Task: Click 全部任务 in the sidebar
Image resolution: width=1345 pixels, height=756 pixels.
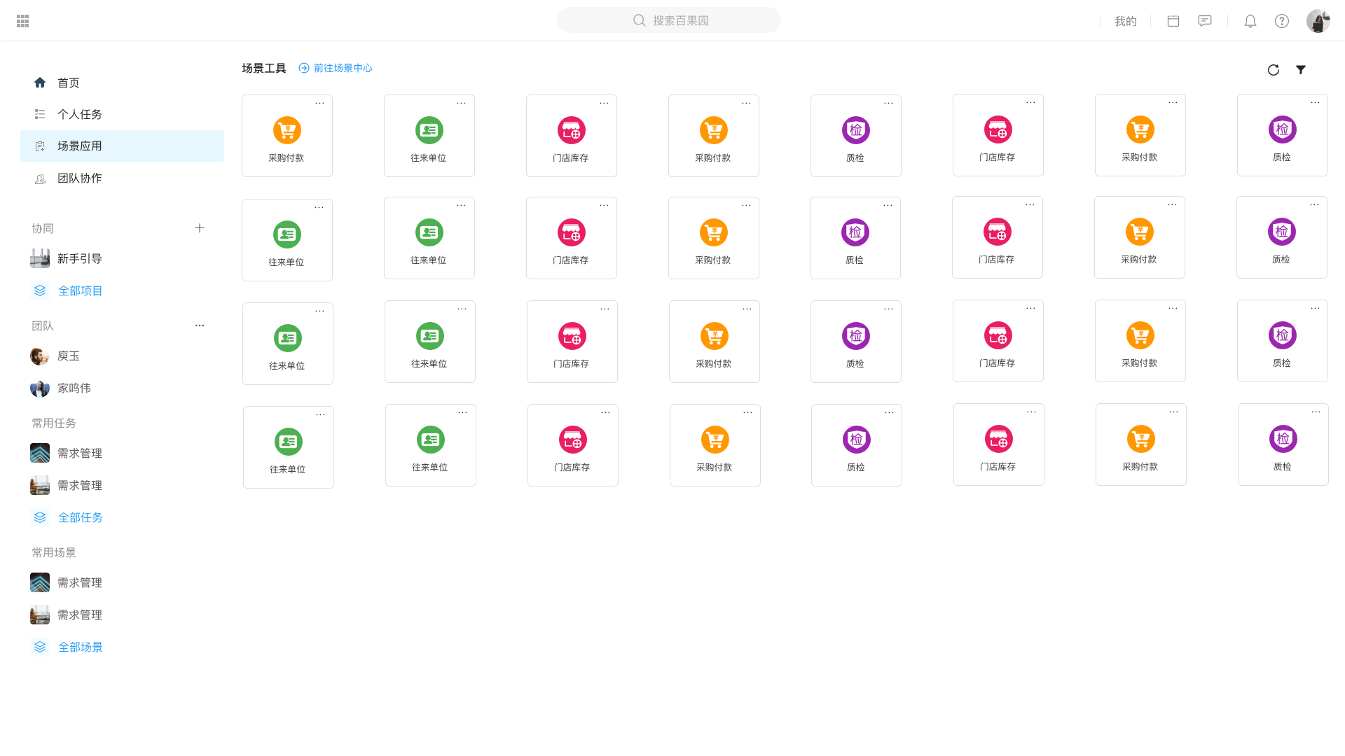Action: (80, 517)
